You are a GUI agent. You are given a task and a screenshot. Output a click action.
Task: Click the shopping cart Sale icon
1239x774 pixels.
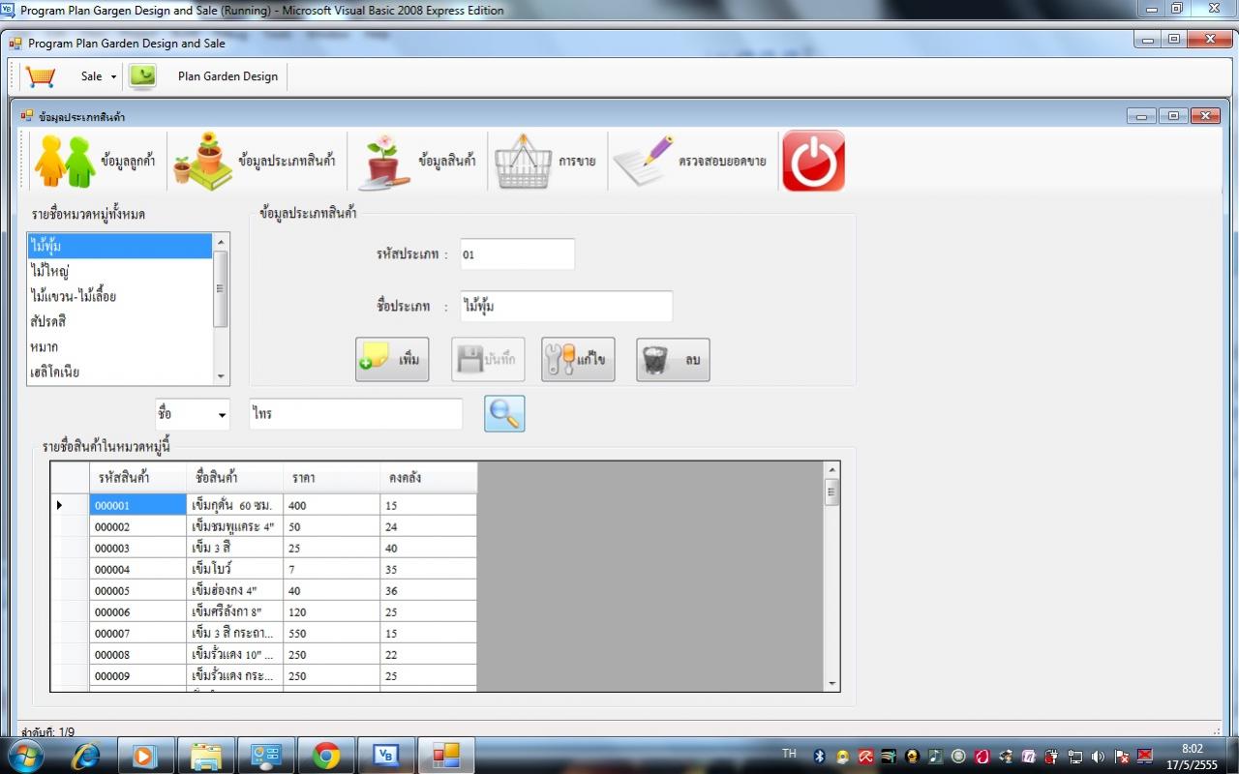click(41, 76)
